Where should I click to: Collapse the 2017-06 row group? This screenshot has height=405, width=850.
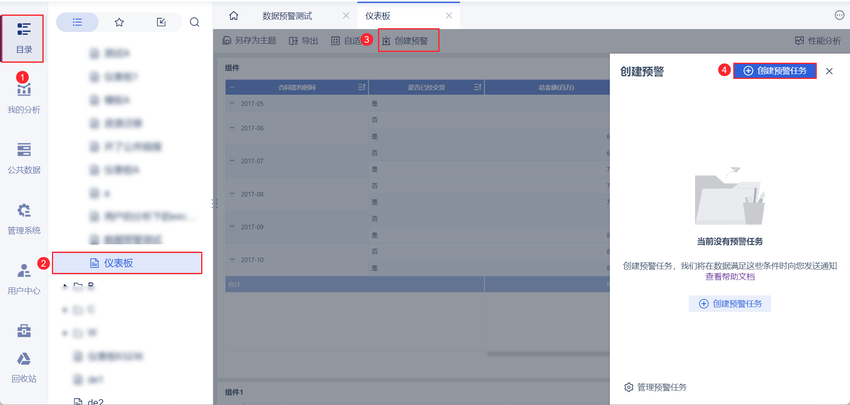coord(232,128)
